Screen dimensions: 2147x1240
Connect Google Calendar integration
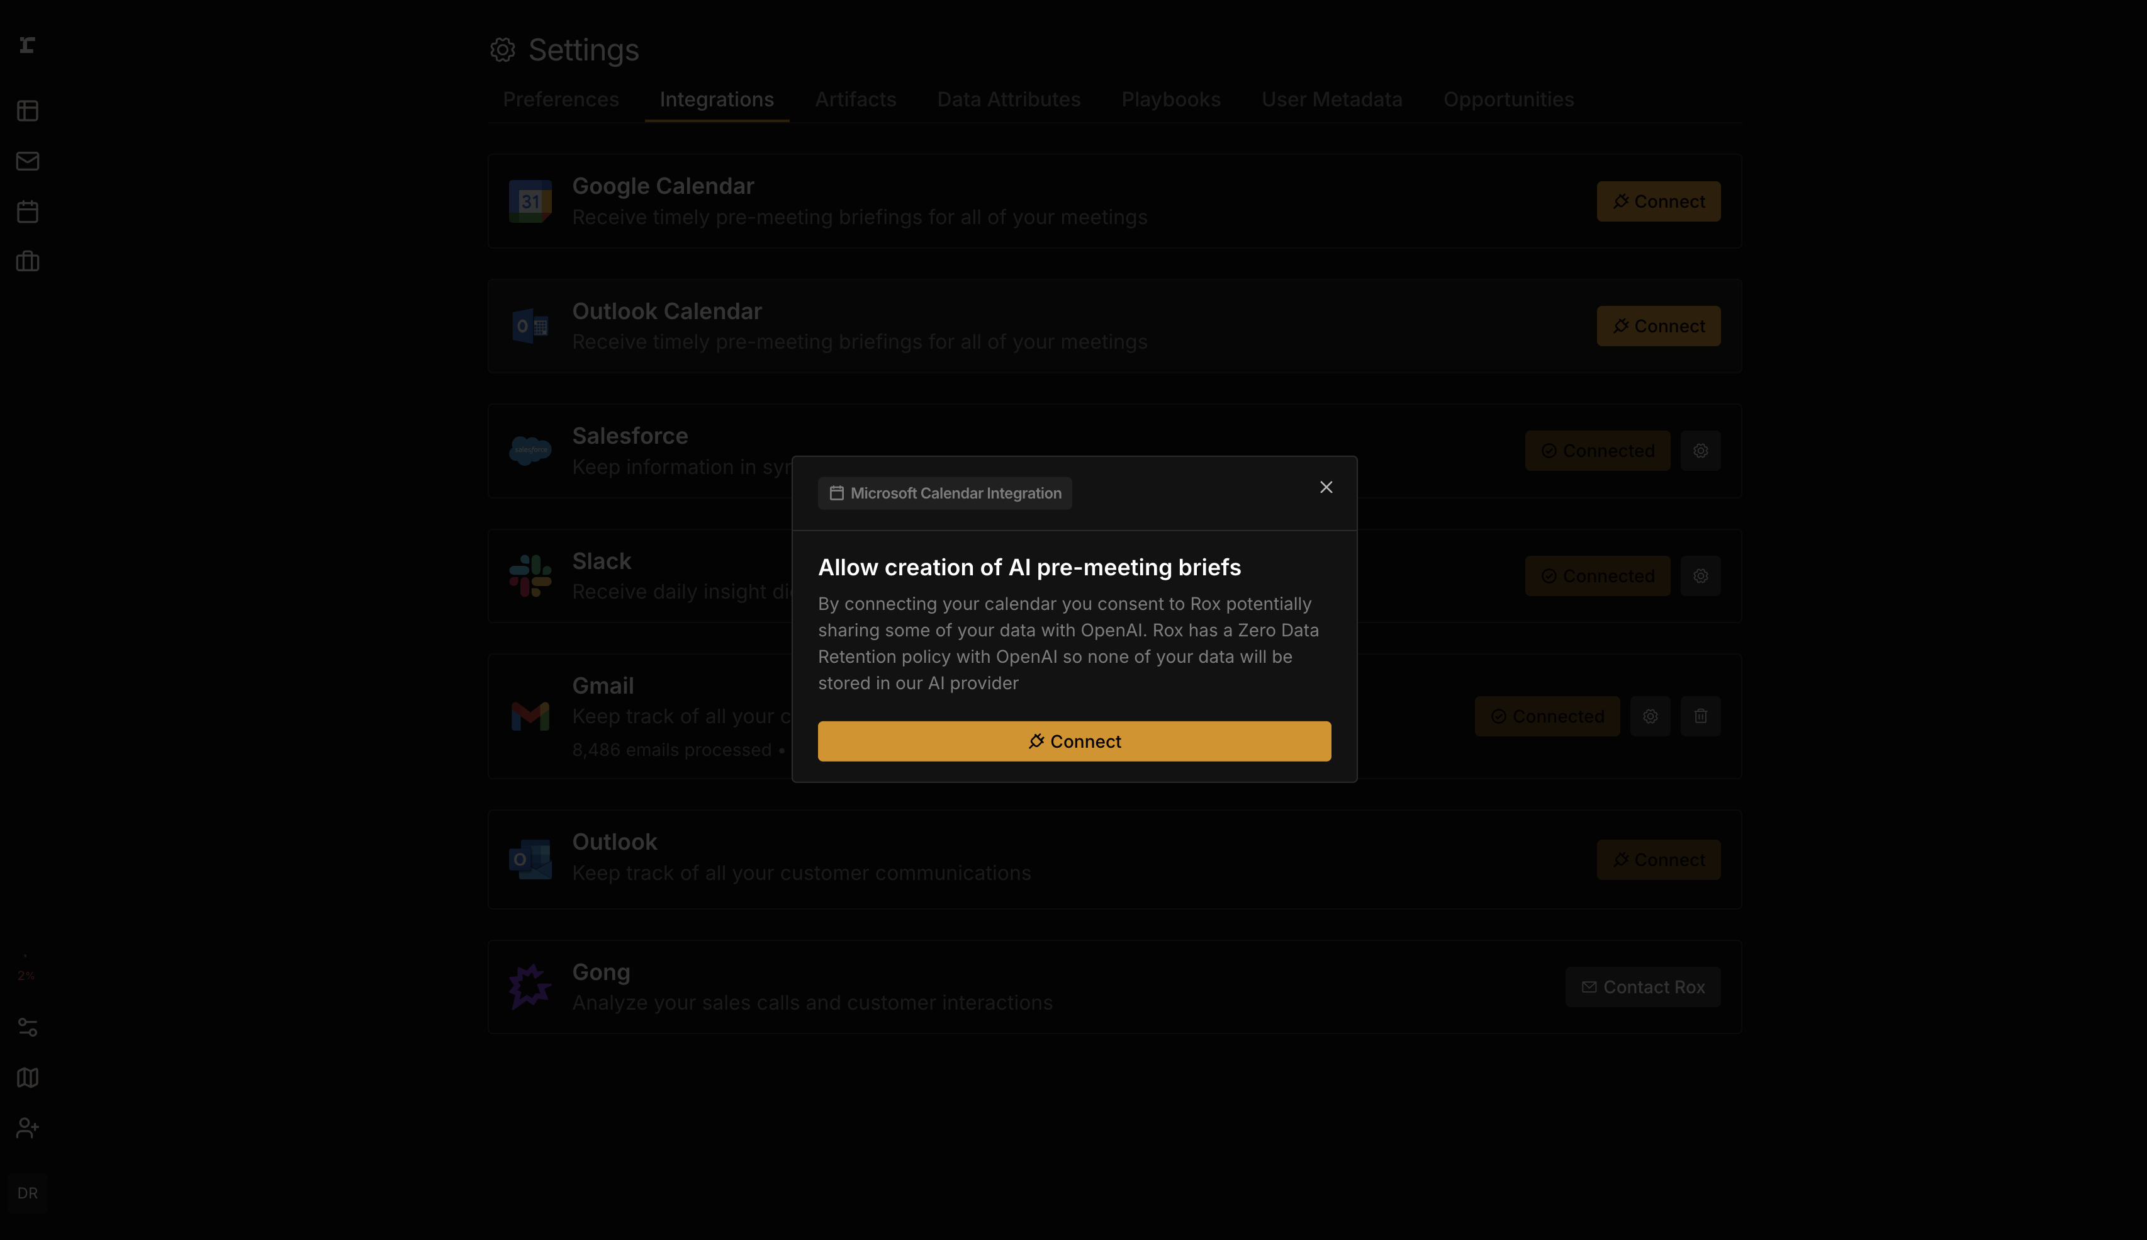tap(1657, 201)
